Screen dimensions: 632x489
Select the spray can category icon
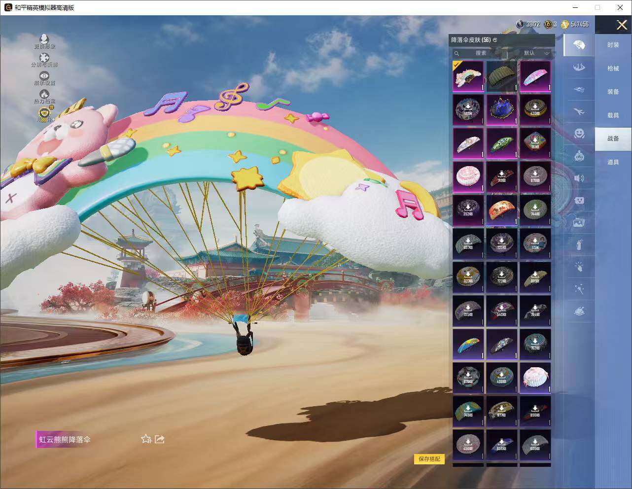pyautogui.click(x=579, y=244)
